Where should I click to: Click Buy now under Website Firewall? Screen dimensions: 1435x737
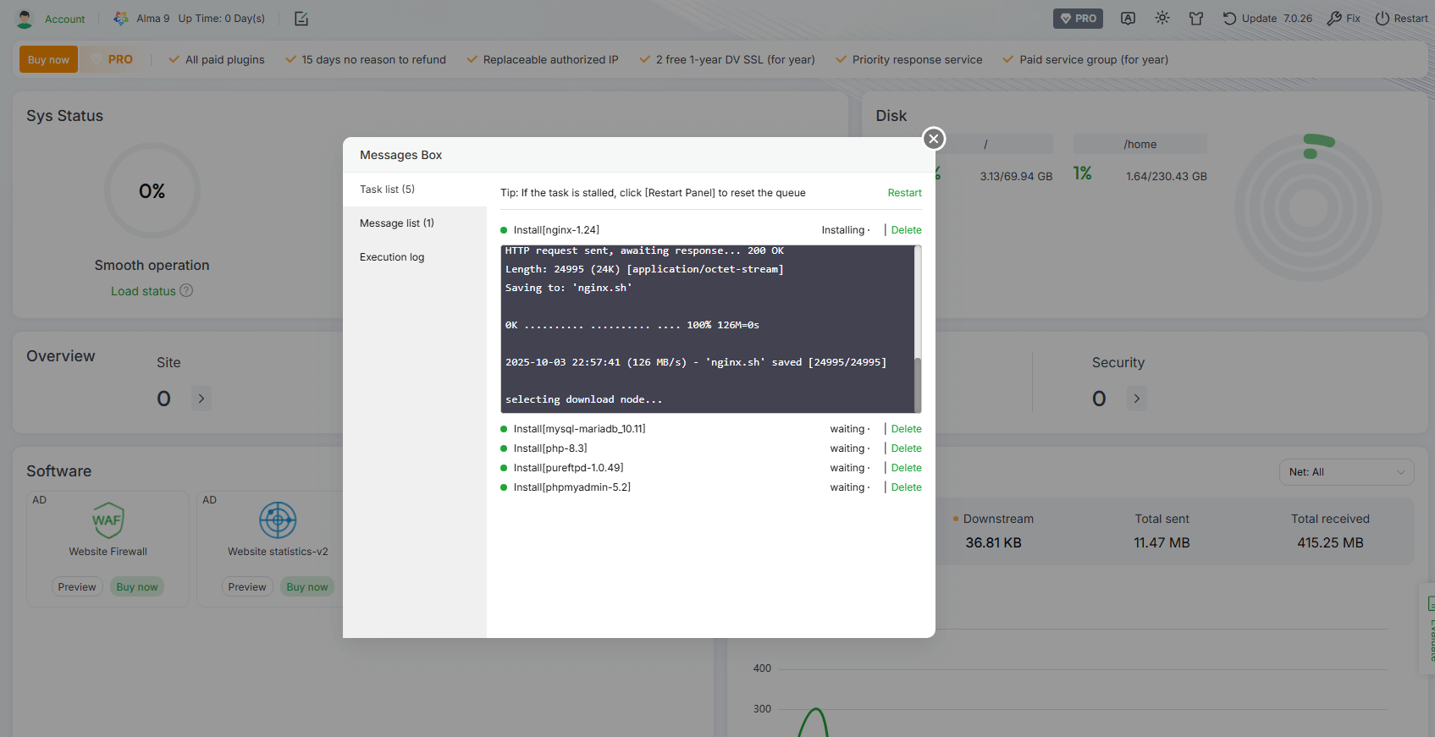pos(137,587)
